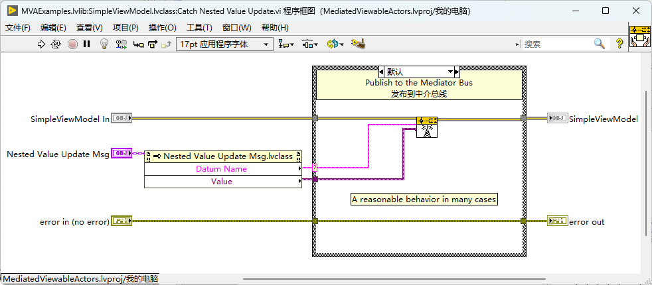Click the yellow help question mark

click(619, 44)
